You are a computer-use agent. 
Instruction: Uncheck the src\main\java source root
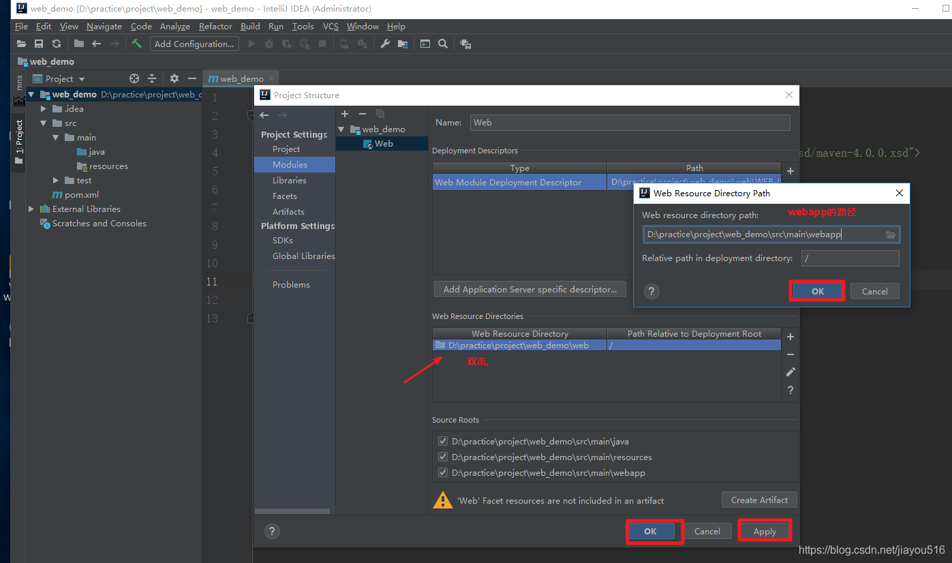[443, 442]
